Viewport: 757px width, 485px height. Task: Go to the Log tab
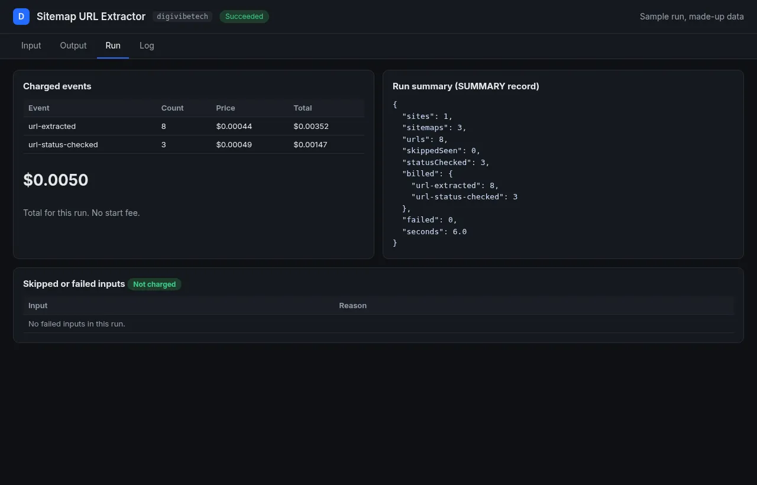click(x=147, y=46)
